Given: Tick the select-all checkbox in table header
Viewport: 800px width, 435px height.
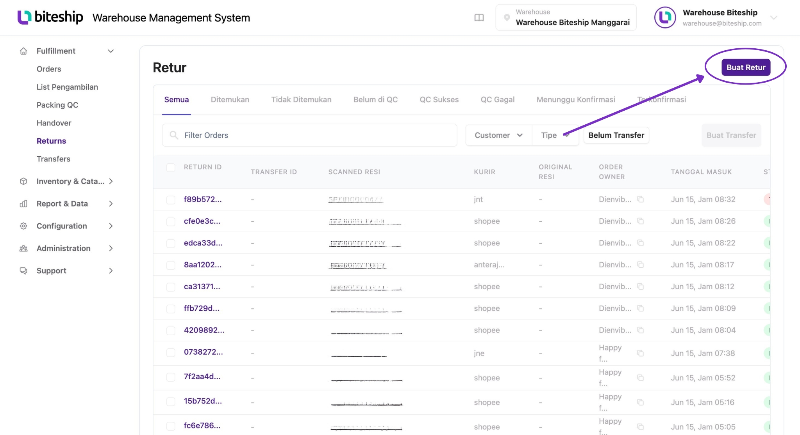Looking at the screenshot, I should tap(171, 168).
